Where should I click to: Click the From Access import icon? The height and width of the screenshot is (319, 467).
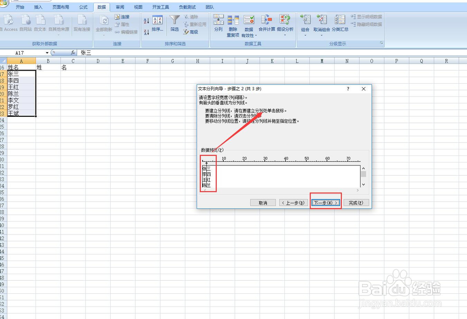coord(9,23)
